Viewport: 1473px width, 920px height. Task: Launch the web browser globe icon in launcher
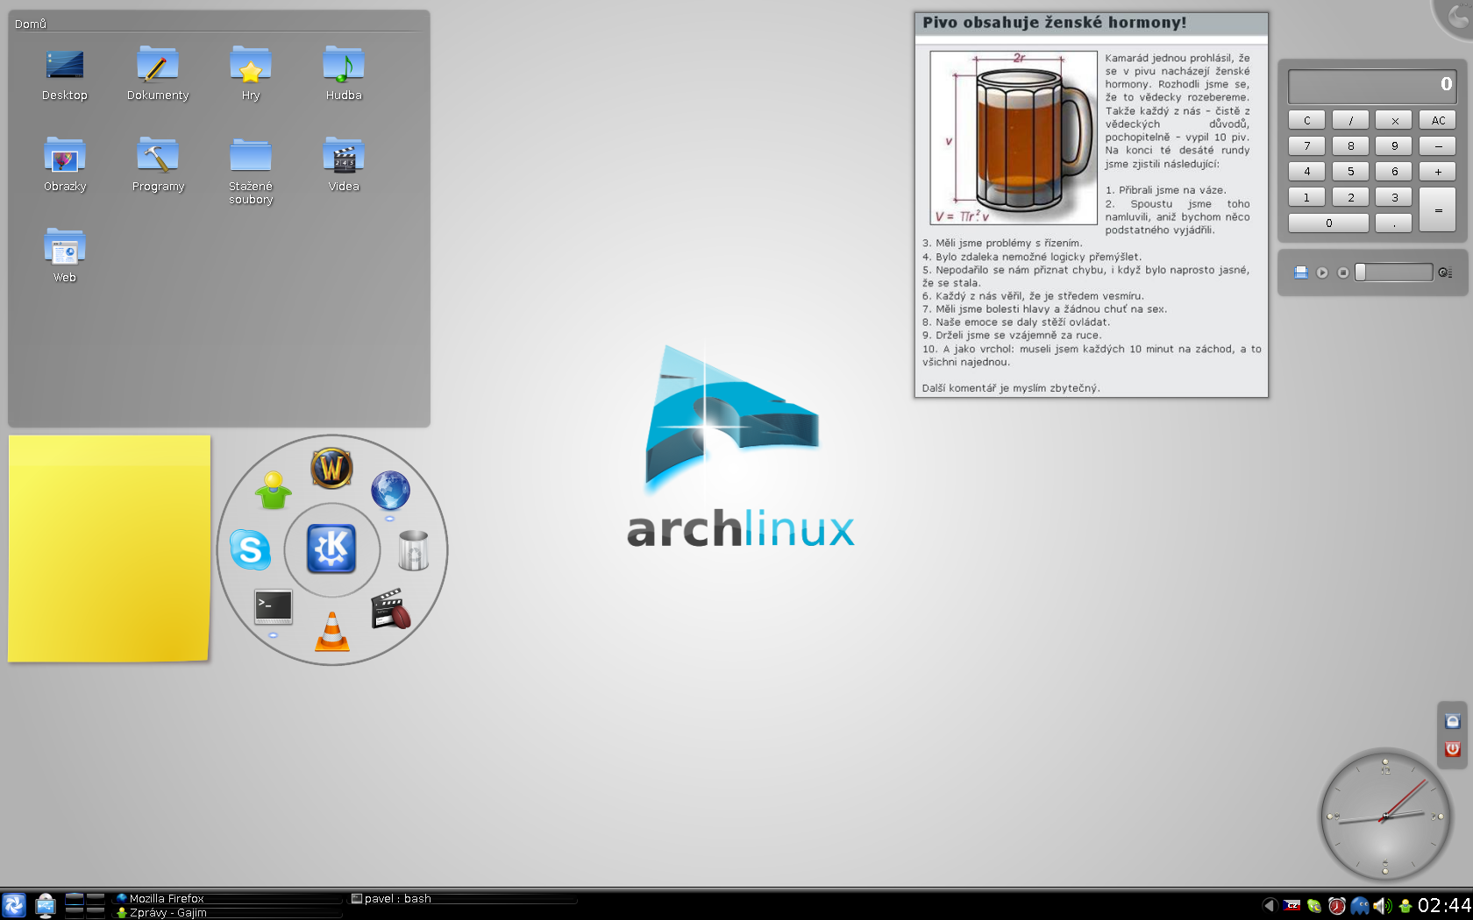[x=390, y=491]
